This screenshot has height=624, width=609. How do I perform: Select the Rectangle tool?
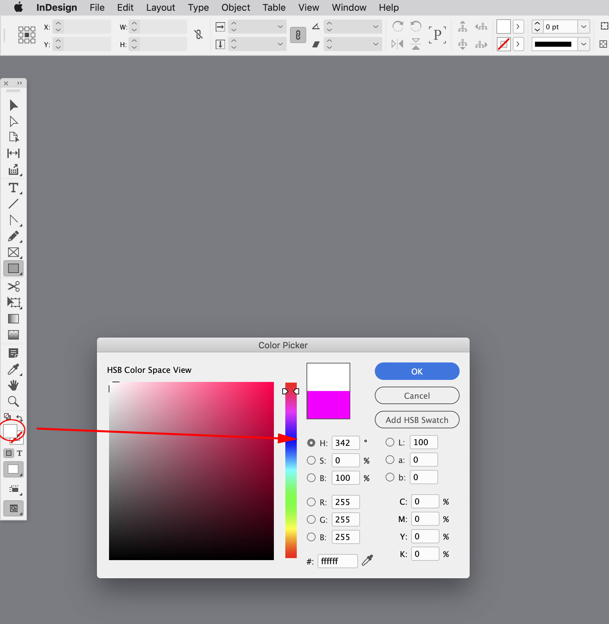point(13,268)
